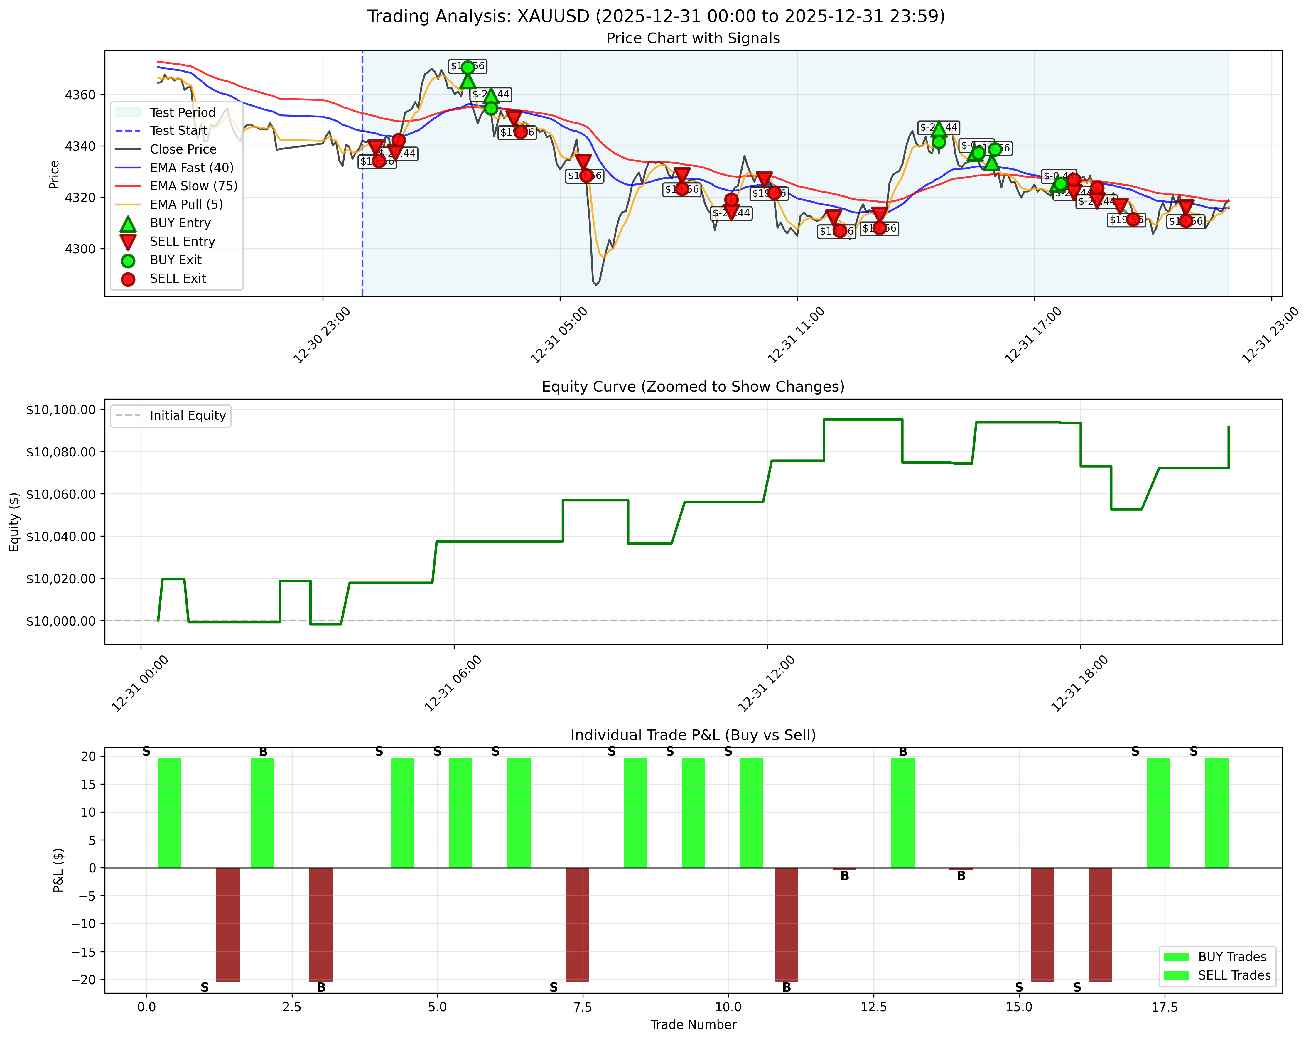The image size is (1311, 1040).
Task: Select the BUY Exit circle icon in the legend
Action: pyautogui.click(x=128, y=260)
